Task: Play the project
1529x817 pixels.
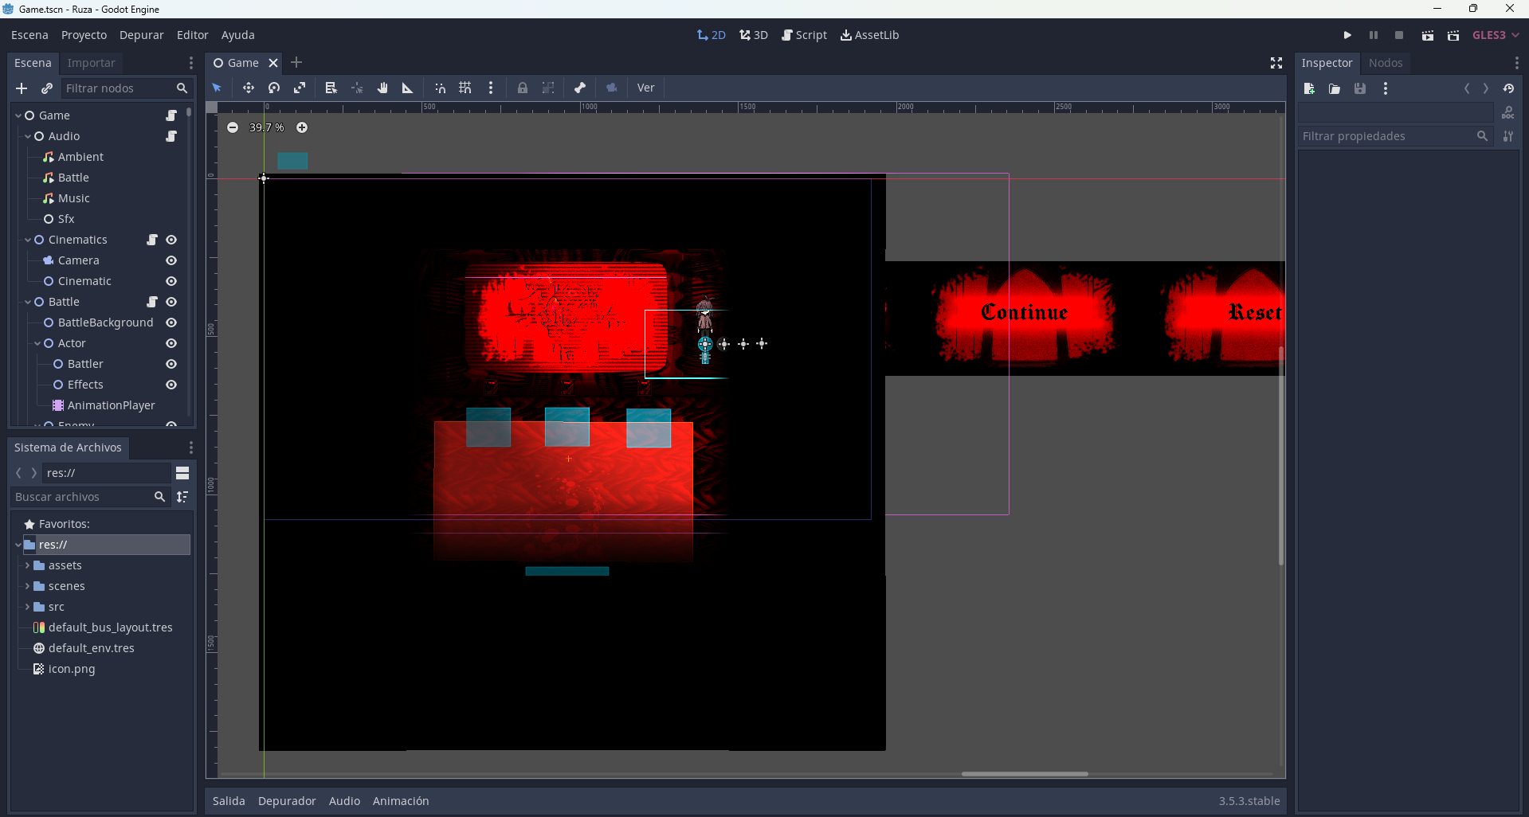Action: coord(1347,35)
